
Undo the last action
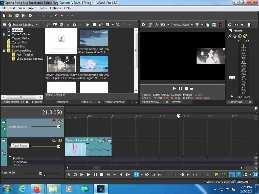[57, 16]
